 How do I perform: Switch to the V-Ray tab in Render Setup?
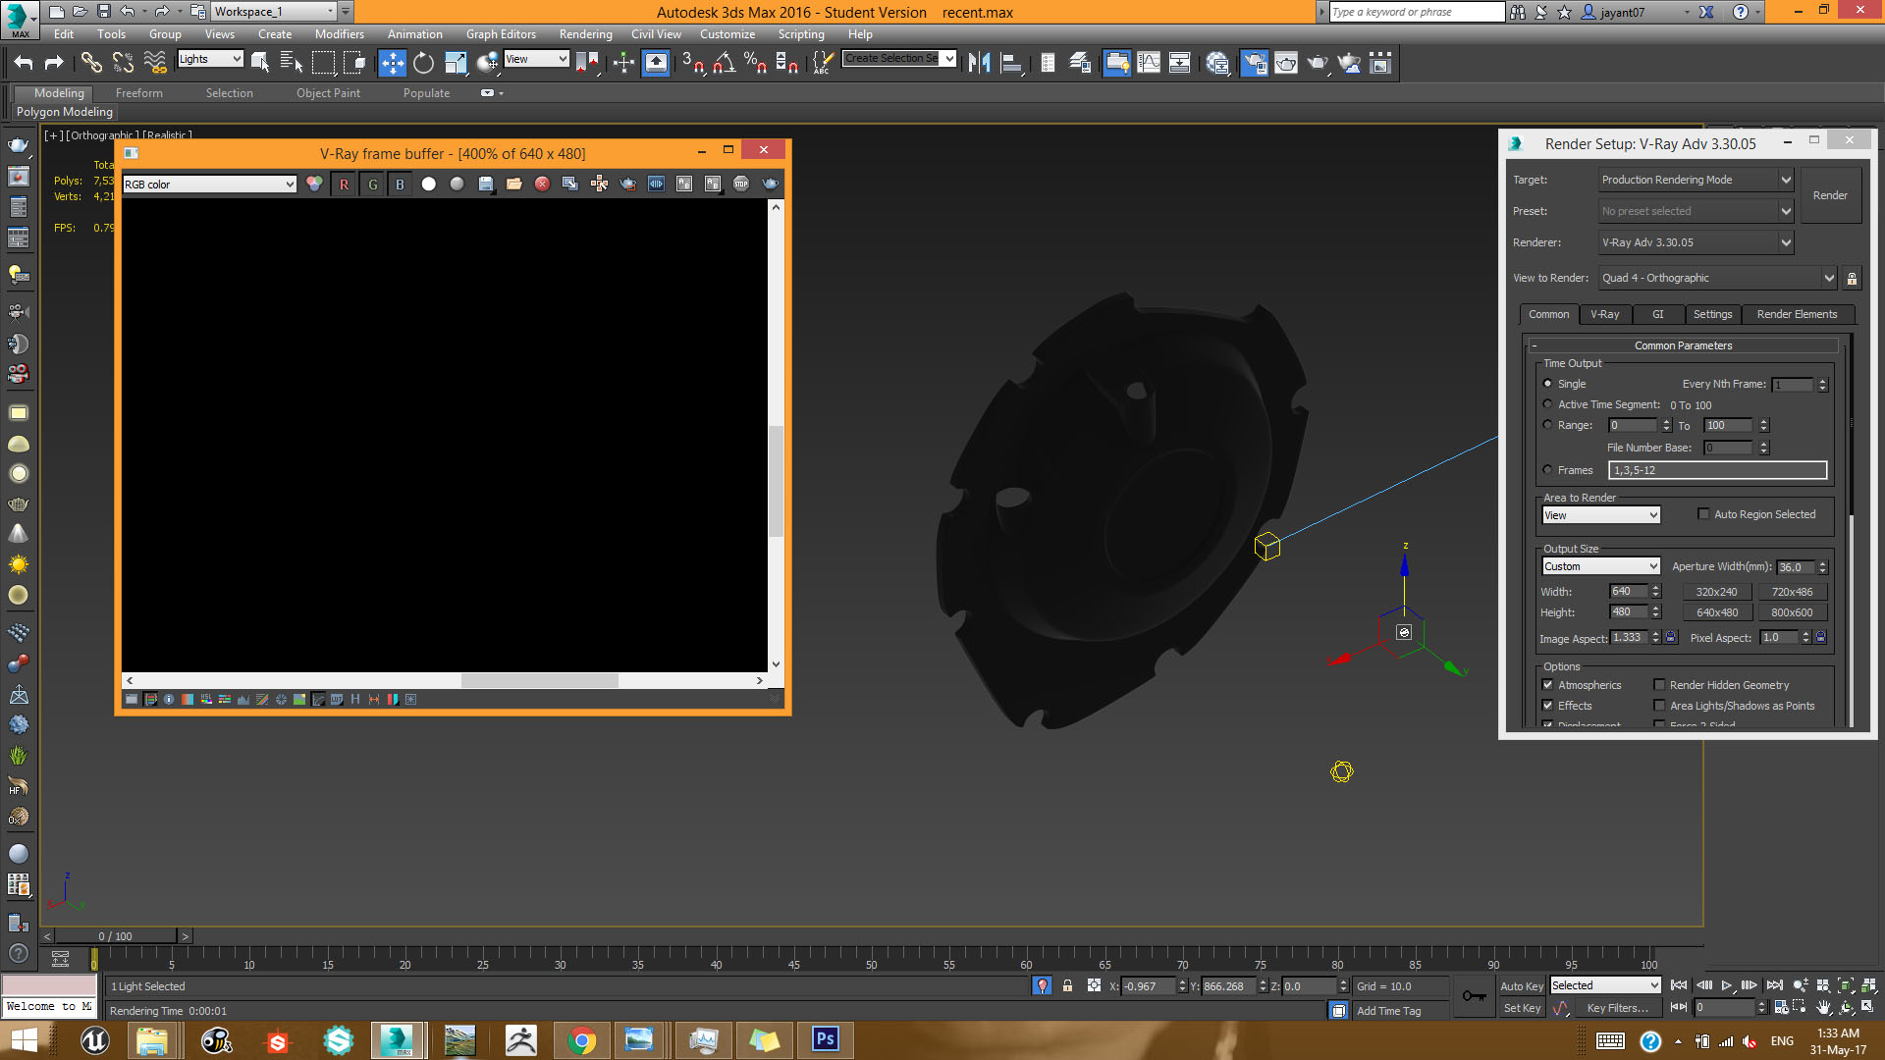[1605, 313]
